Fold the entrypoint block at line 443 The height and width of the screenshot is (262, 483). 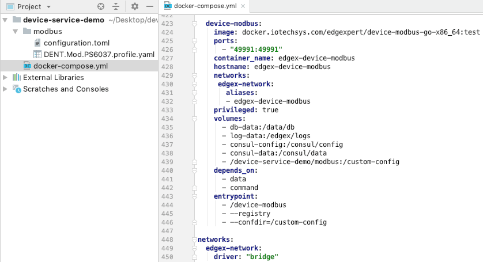[x=193, y=196]
